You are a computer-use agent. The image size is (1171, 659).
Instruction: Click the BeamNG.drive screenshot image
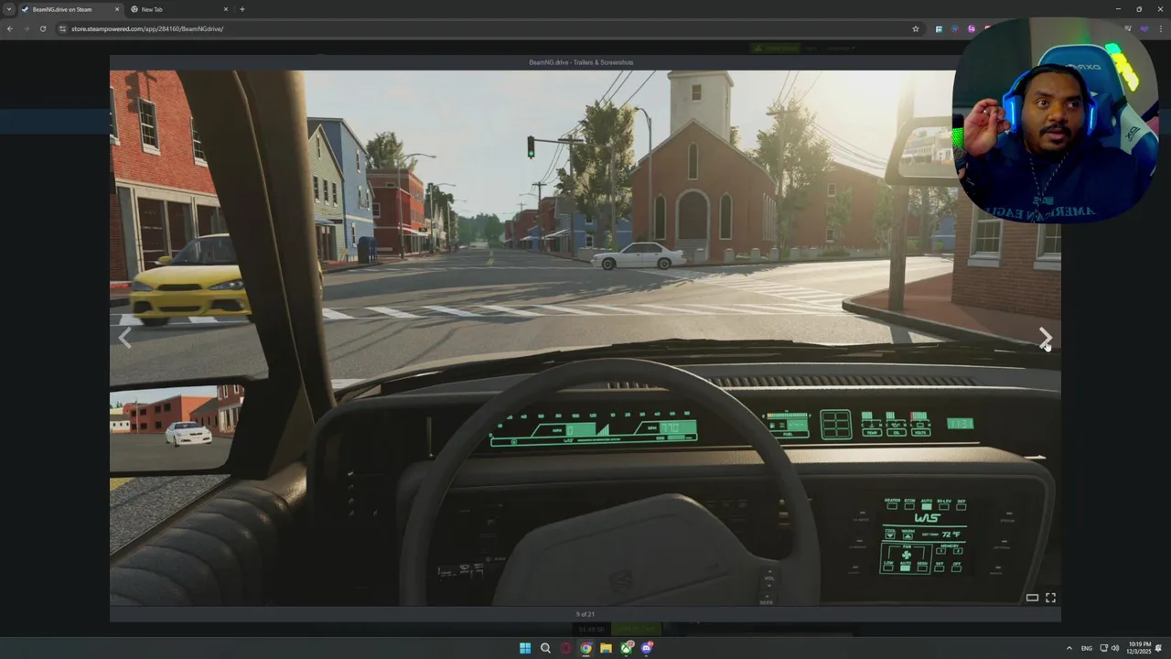585,338
